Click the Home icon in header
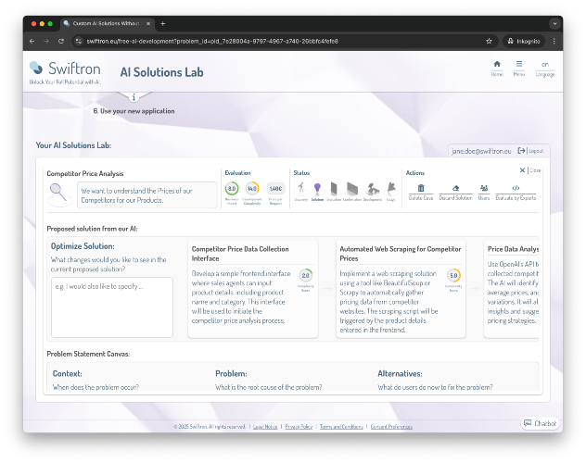This screenshot has height=463, width=586. click(497, 64)
